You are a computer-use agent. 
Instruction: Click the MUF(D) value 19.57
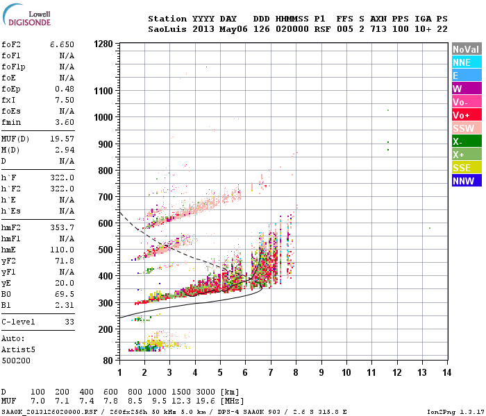(x=62, y=139)
